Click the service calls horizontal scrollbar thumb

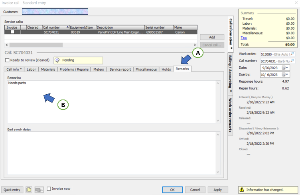pos(36,45)
